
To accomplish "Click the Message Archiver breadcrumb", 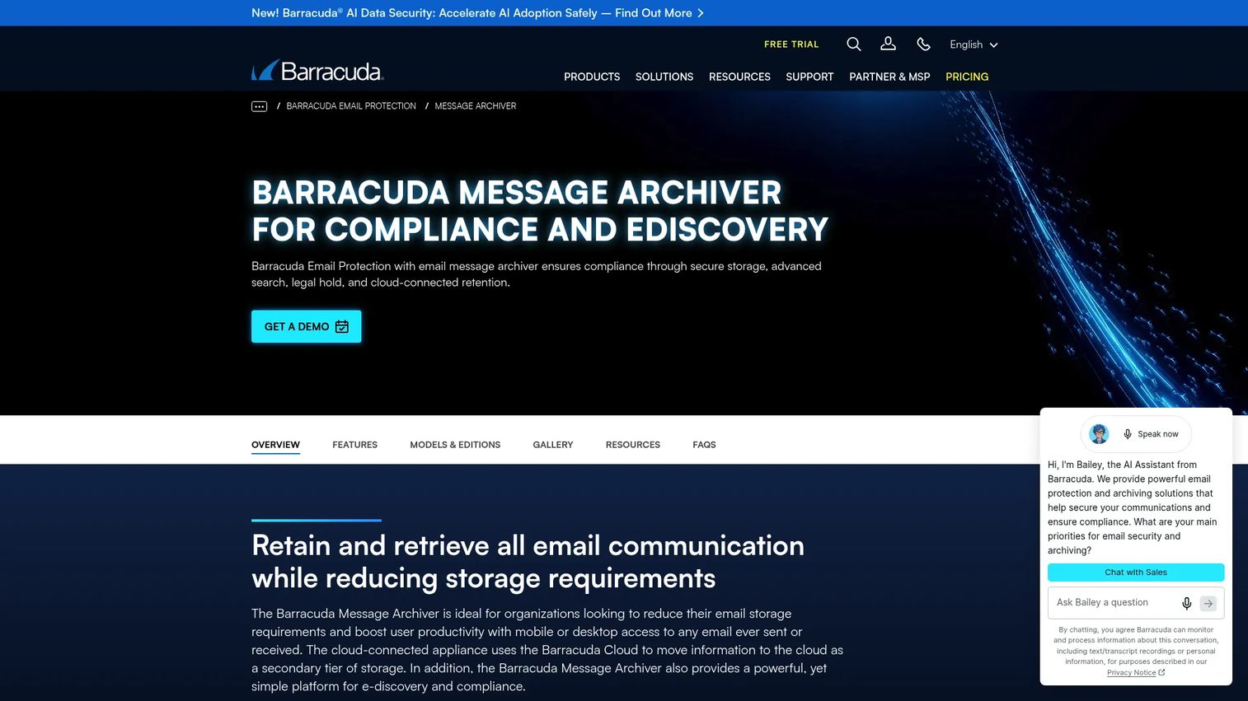I will pyautogui.click(x=476, y=106).
